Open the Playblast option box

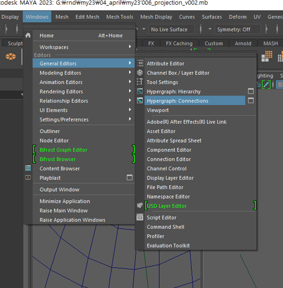tap(130, 177)
